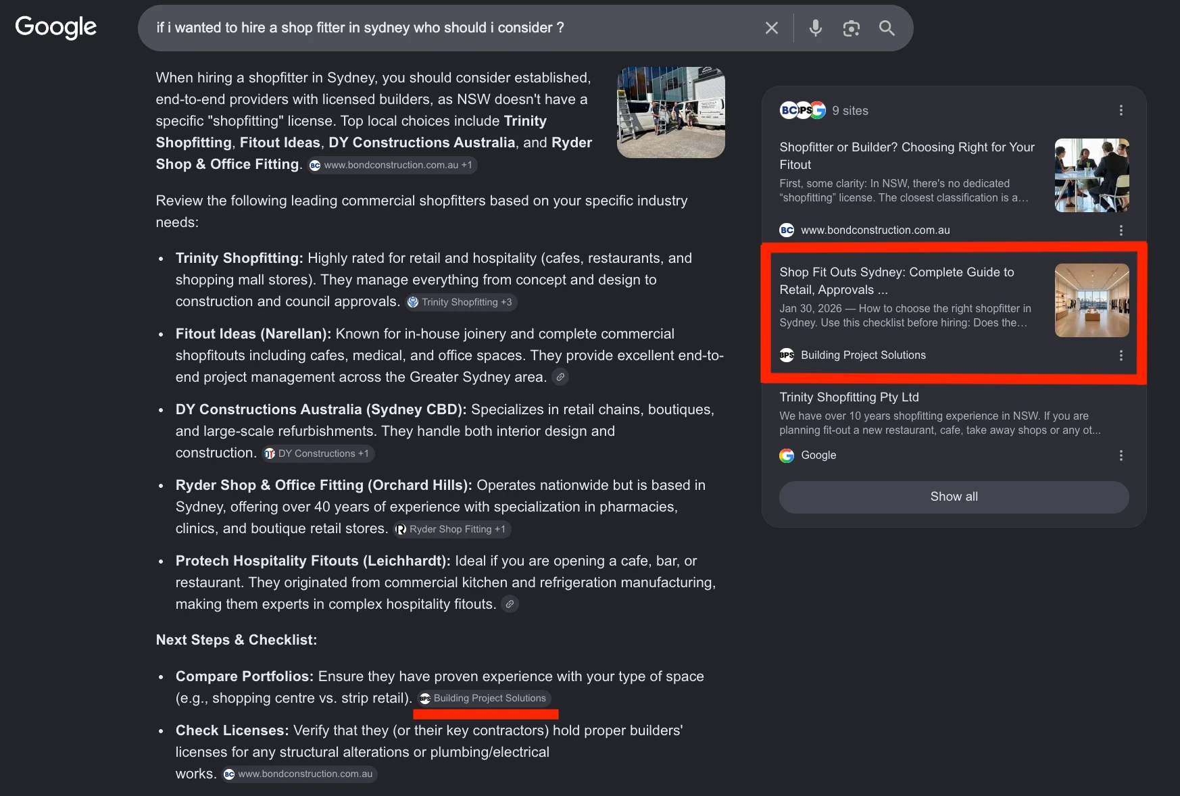The width and height of the screenshot is (1180, 796).
Task: View the shopfitter van photo thumbnail
Action: (671, 112)
